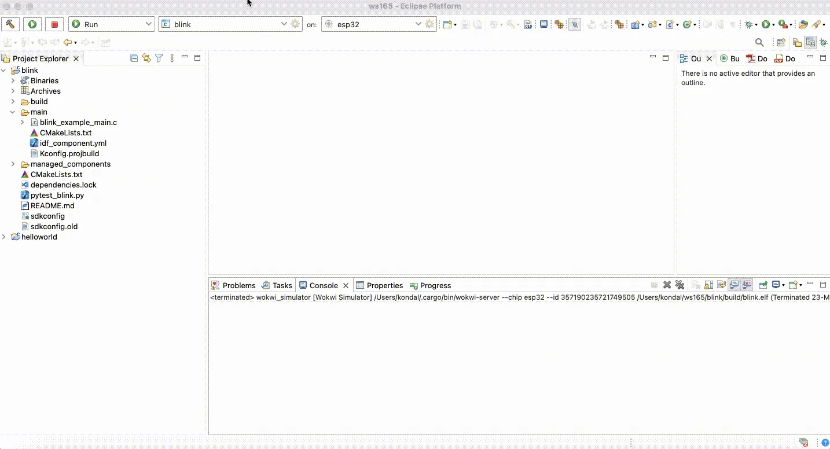
Task: Click the hammer Build button
Action: click(10, 24)
